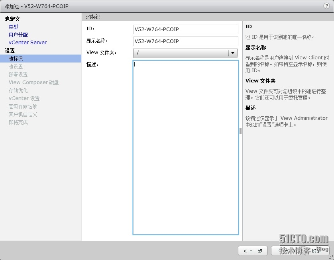Go to the 用户分配 step
This screenshot has width=334, height=260.
18,35
